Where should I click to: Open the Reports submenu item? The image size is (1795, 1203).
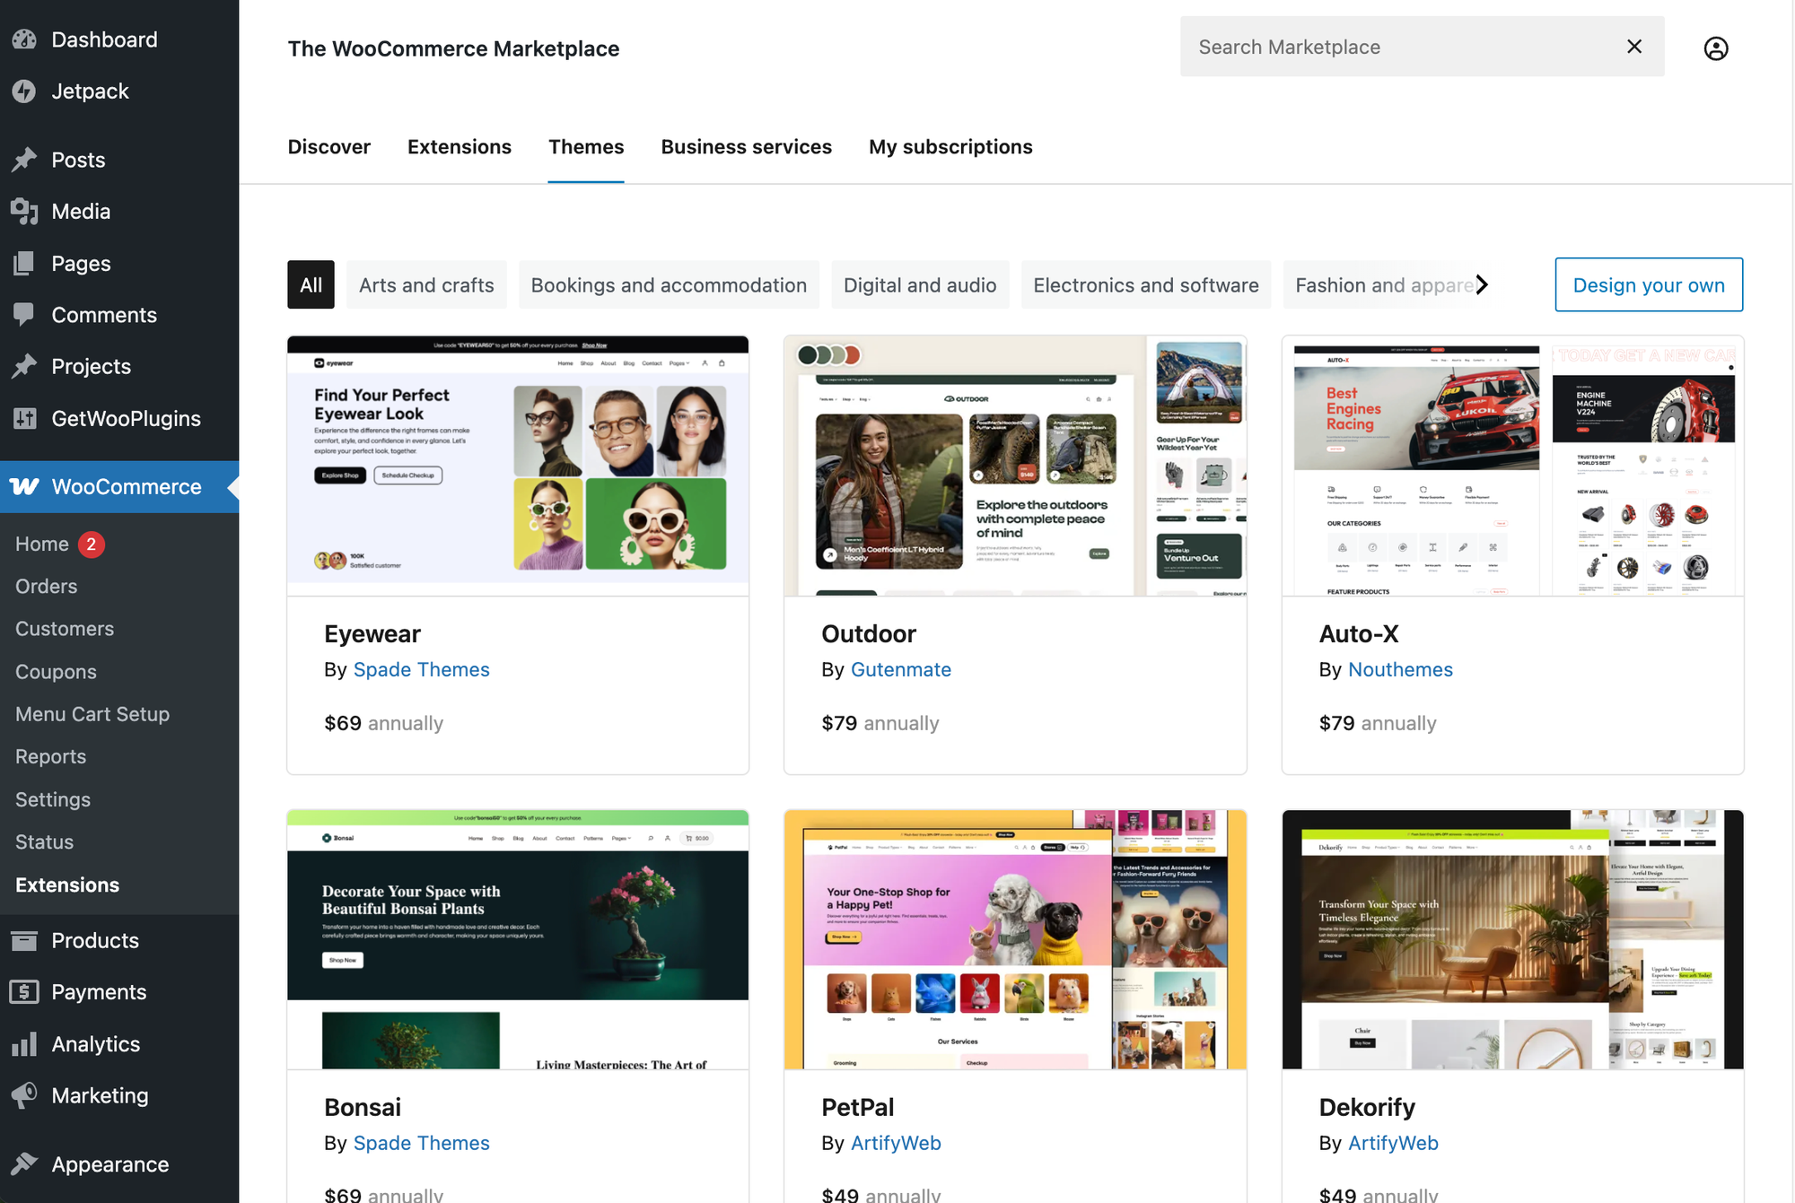(51, 757)
